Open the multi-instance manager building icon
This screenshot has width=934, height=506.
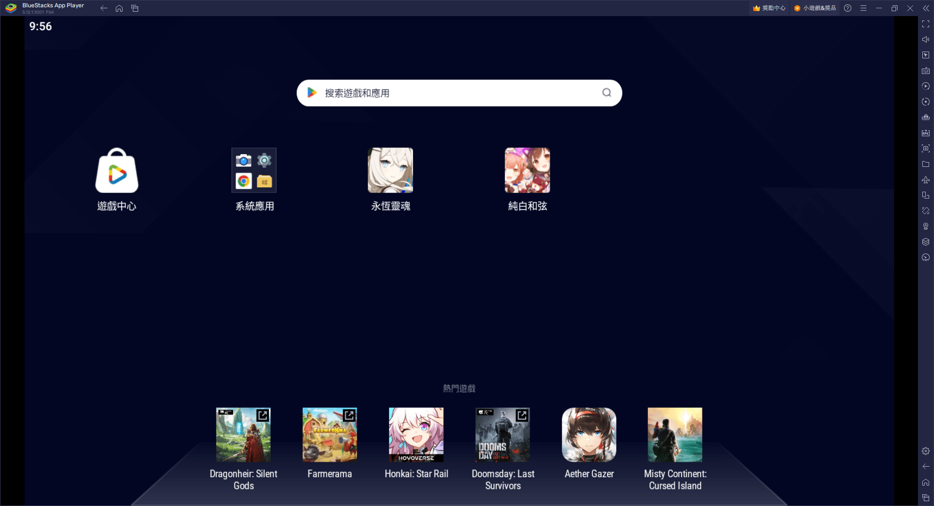926,117
